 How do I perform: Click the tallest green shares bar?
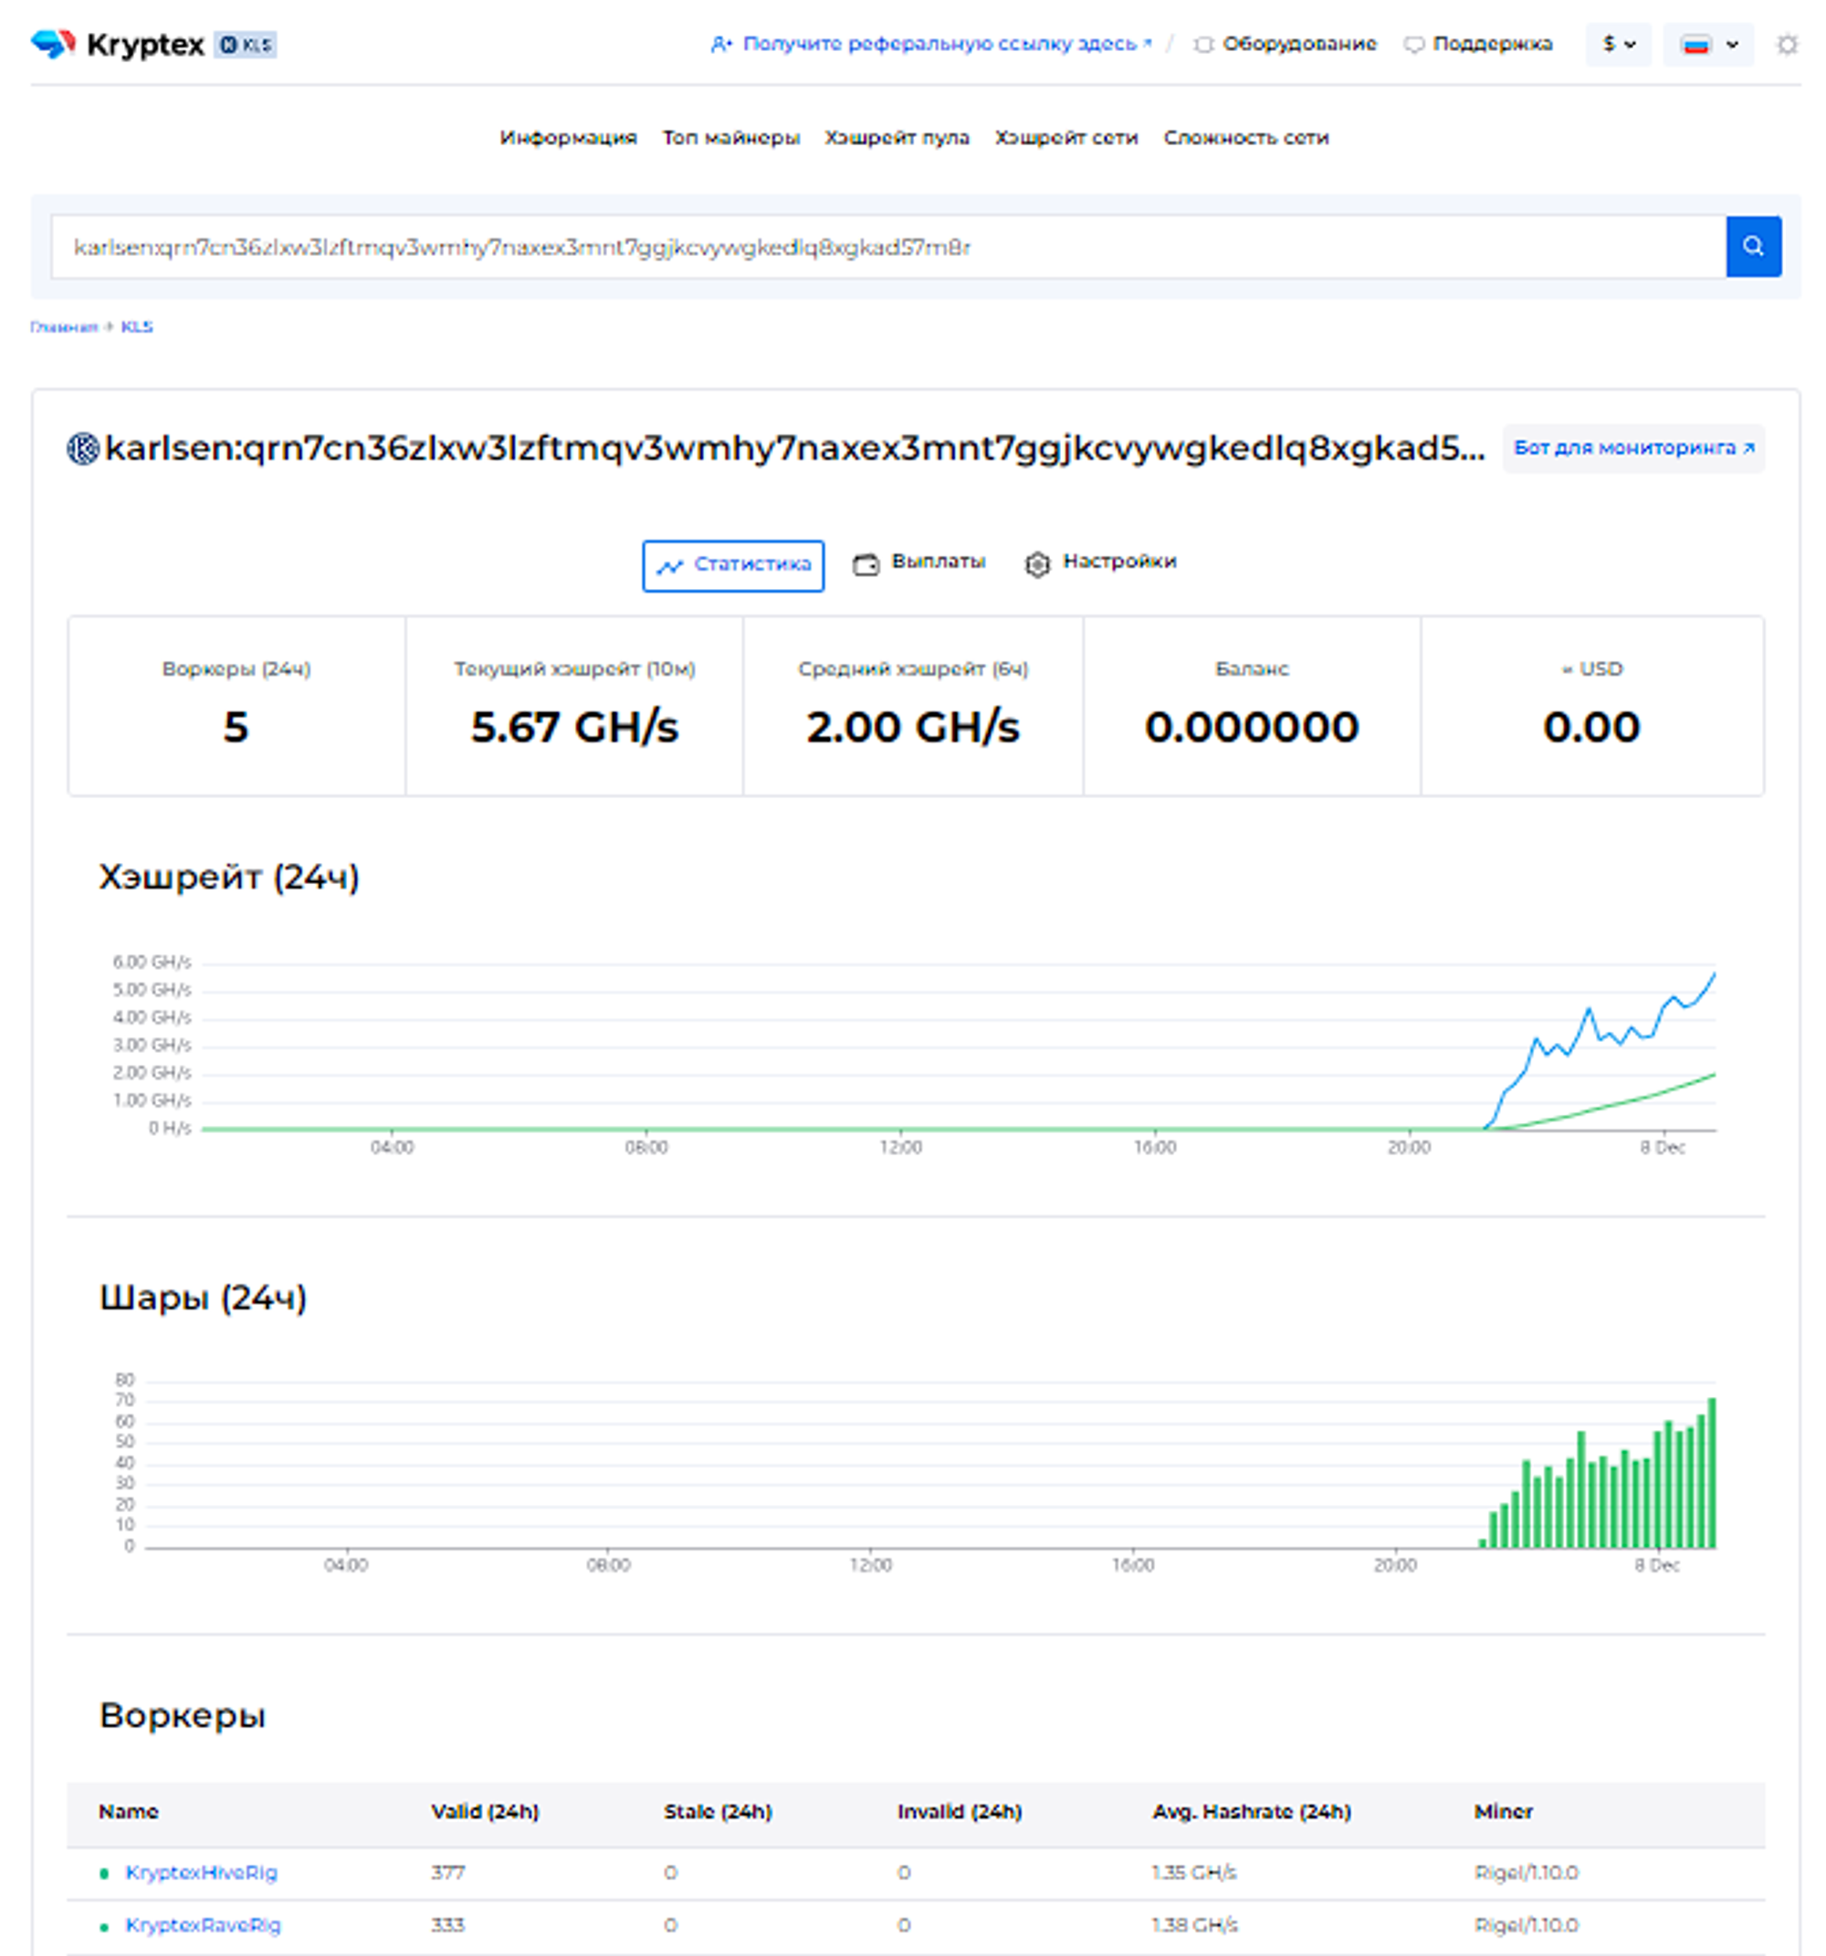(1712, 1472)
